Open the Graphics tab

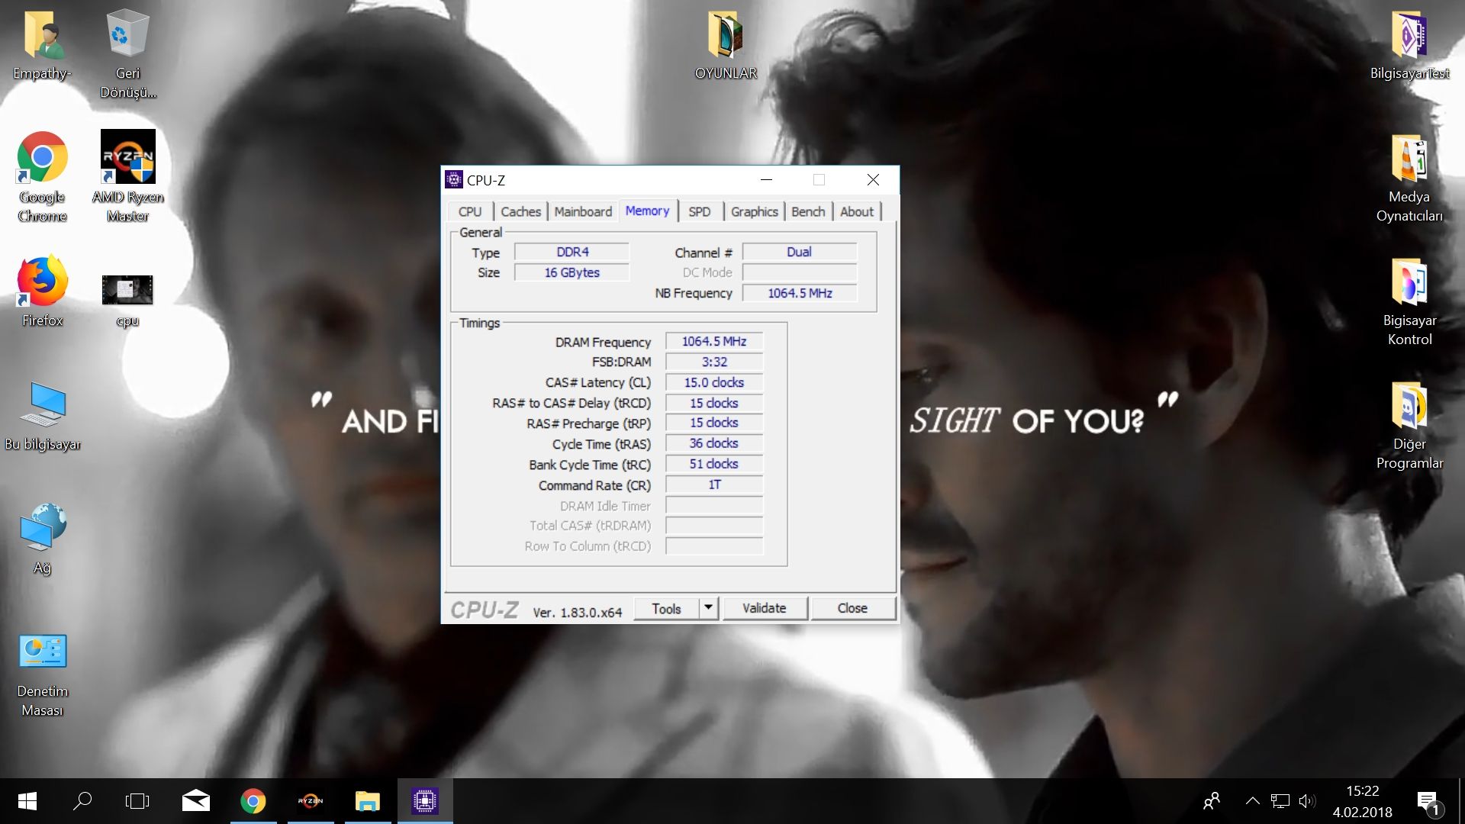point(754,212)
